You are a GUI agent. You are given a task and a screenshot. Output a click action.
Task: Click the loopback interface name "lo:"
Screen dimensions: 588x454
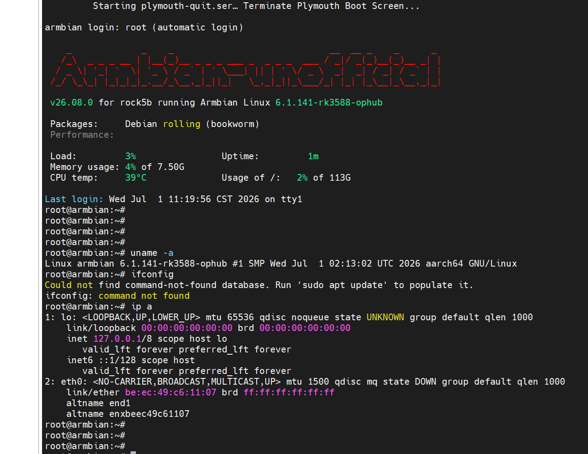point(69,318)
